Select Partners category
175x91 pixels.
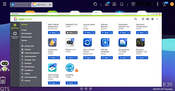[24, 40]
